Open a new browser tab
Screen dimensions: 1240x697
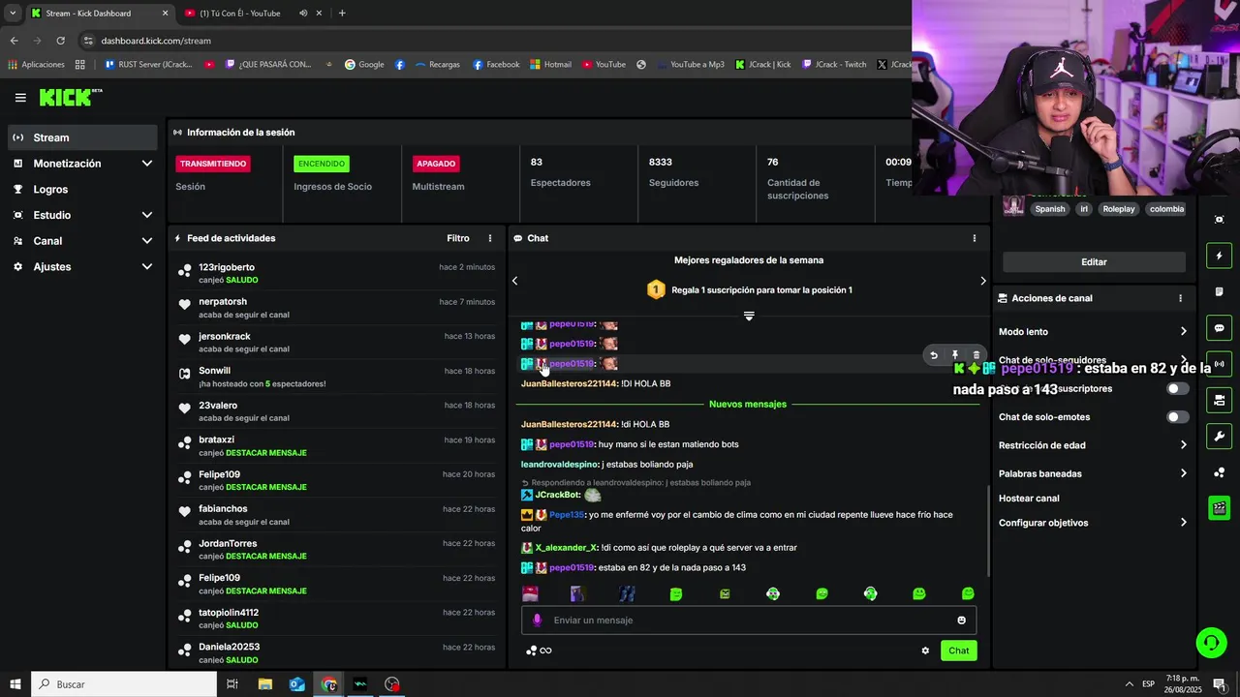(342, 14)
